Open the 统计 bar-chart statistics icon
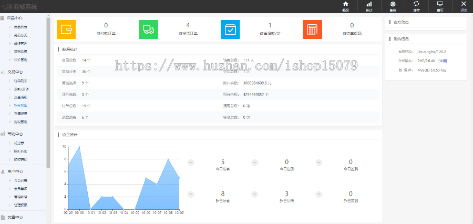The width and height of the screenshot is (473, 224). [x=369, y=4]
